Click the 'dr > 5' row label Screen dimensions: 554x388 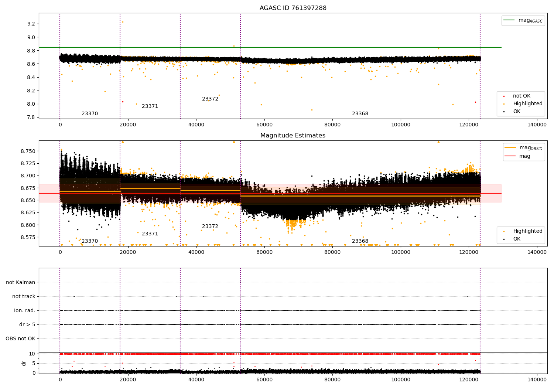tap(27, 325)
